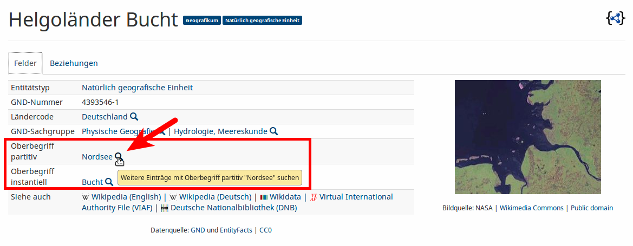
Task: Click magnifier icon next to Bucht
Action: click(109, 182)
